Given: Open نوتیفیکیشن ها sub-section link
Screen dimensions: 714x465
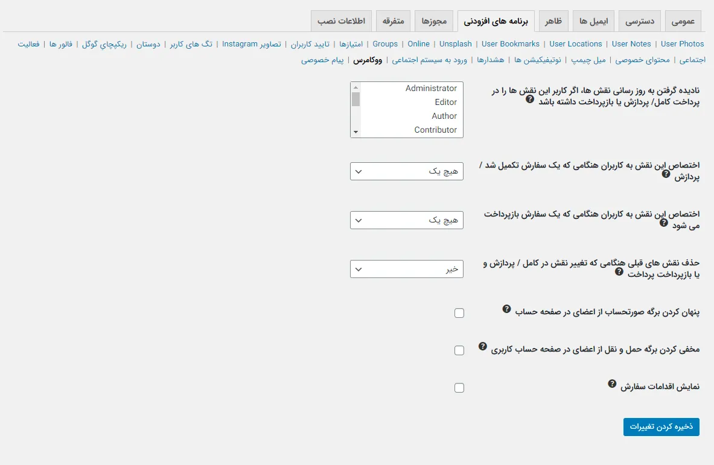Looking at the screenshot, I should pos(538,60).
